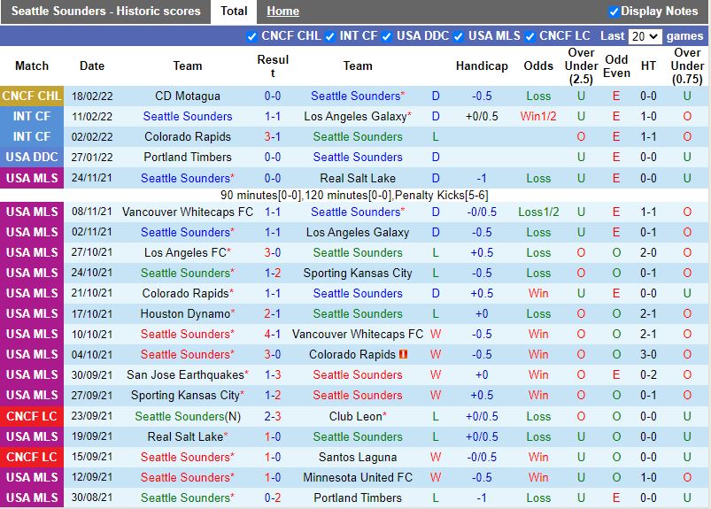Click HT score 3-0 on Colorado Rapids row

(648, 354)
